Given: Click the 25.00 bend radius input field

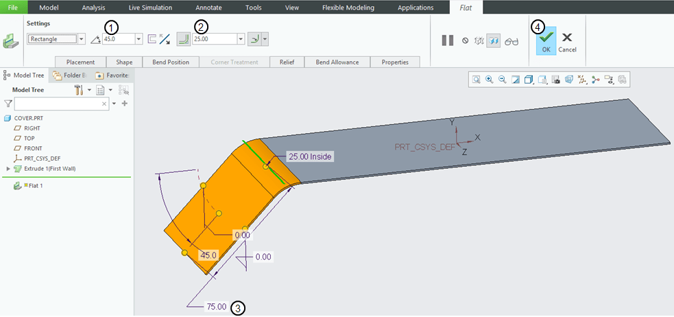Looking at the screenshot, I should coord(214,39).
